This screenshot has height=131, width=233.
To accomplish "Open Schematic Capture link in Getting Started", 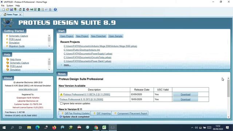I will (19, 36).
